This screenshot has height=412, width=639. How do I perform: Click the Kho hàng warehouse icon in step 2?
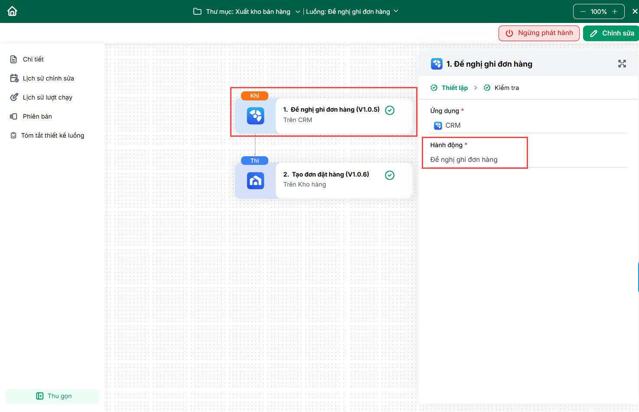pos(255,181)
